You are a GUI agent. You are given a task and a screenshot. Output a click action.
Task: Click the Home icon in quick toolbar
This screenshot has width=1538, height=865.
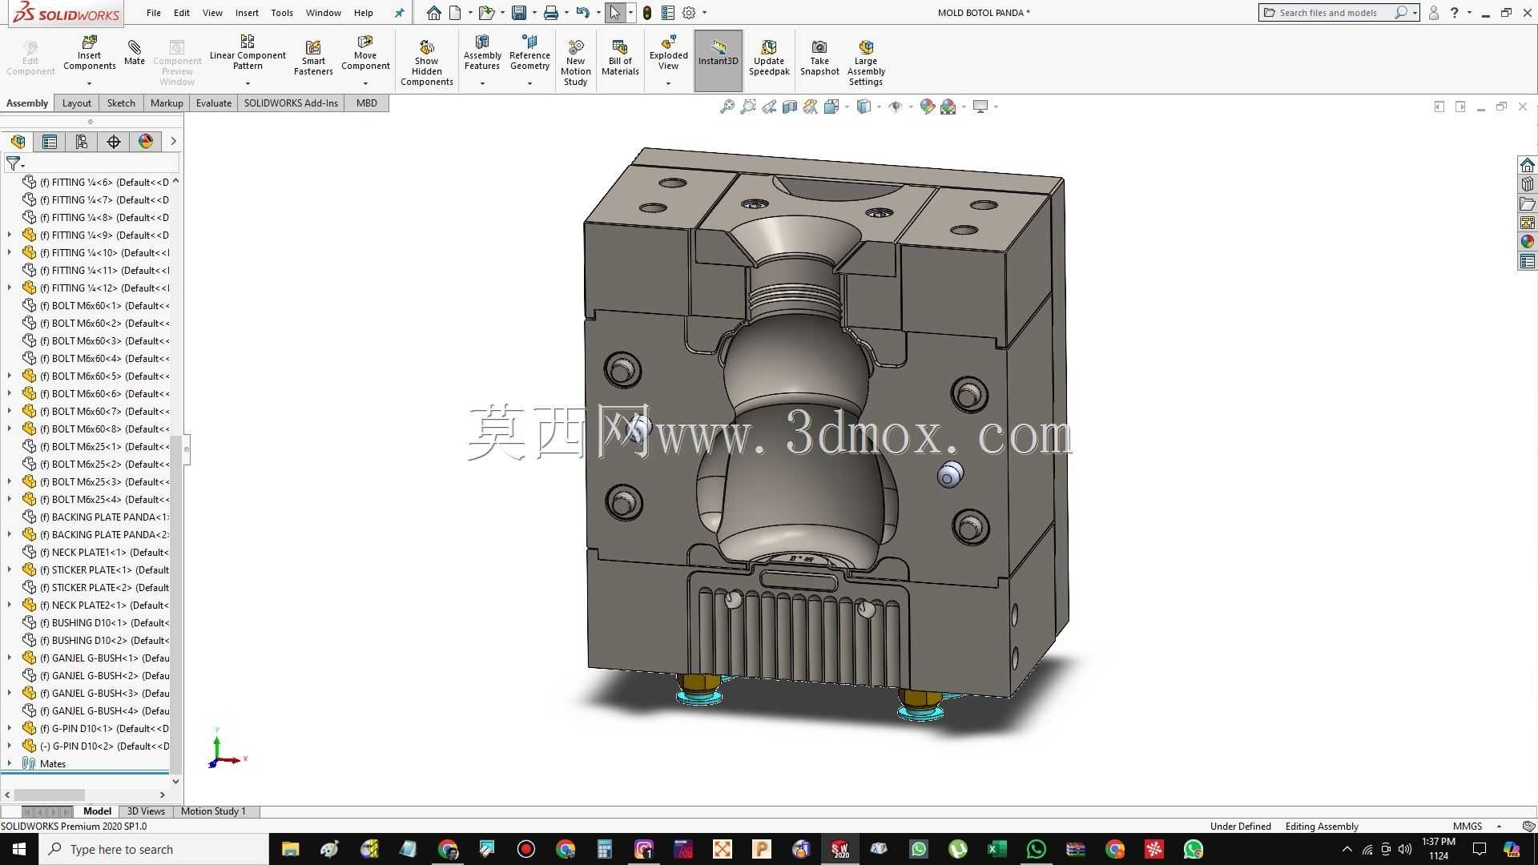tap(433, 13)
